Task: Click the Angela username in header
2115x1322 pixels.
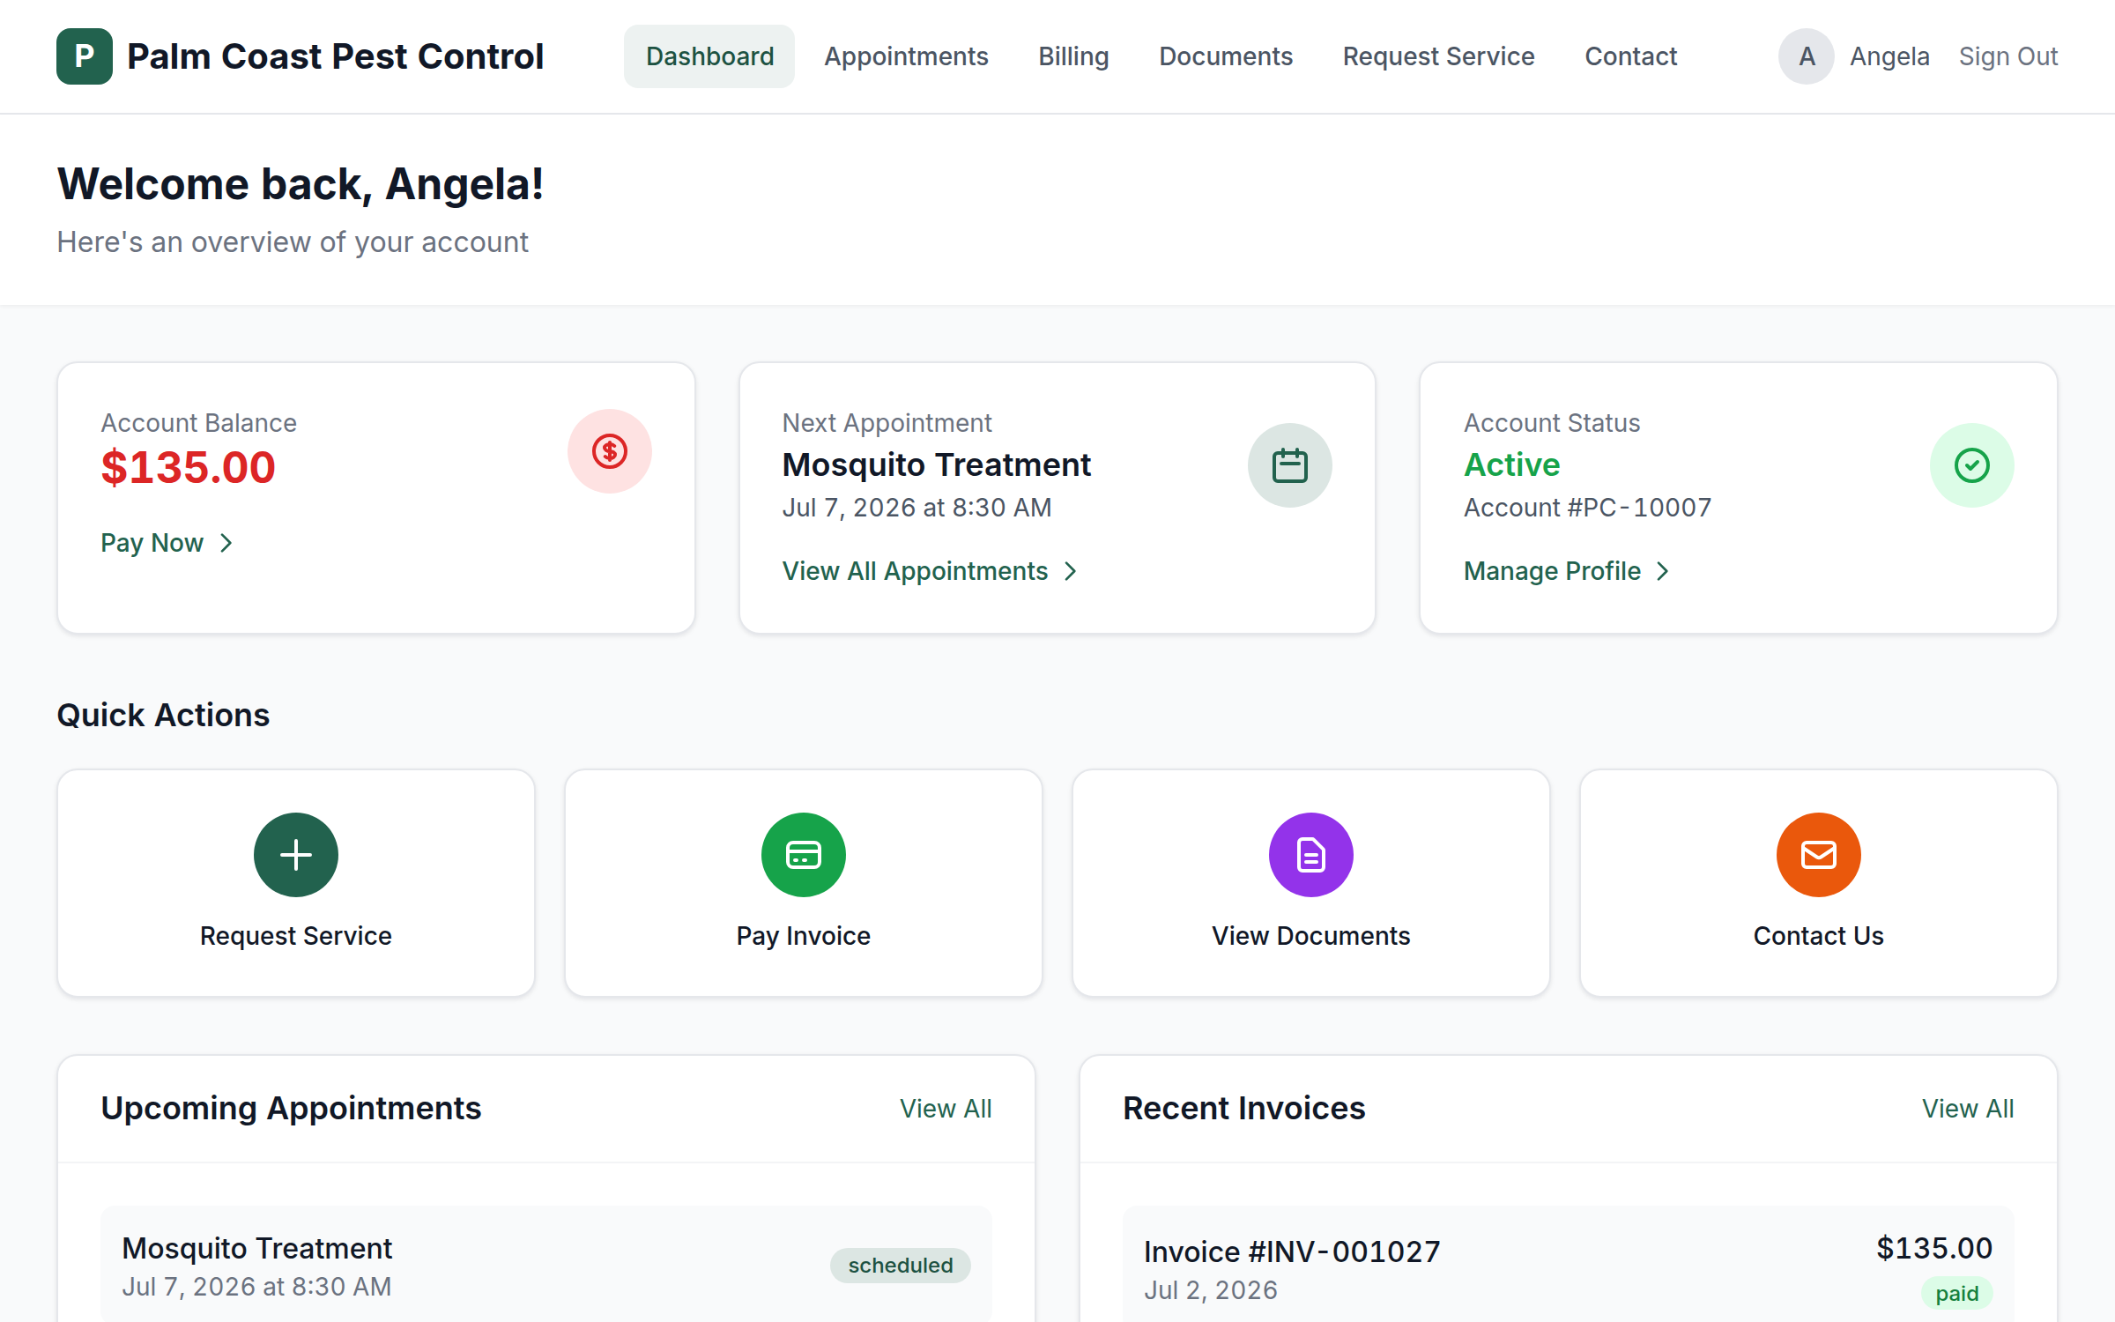Action: [1889, 56]
